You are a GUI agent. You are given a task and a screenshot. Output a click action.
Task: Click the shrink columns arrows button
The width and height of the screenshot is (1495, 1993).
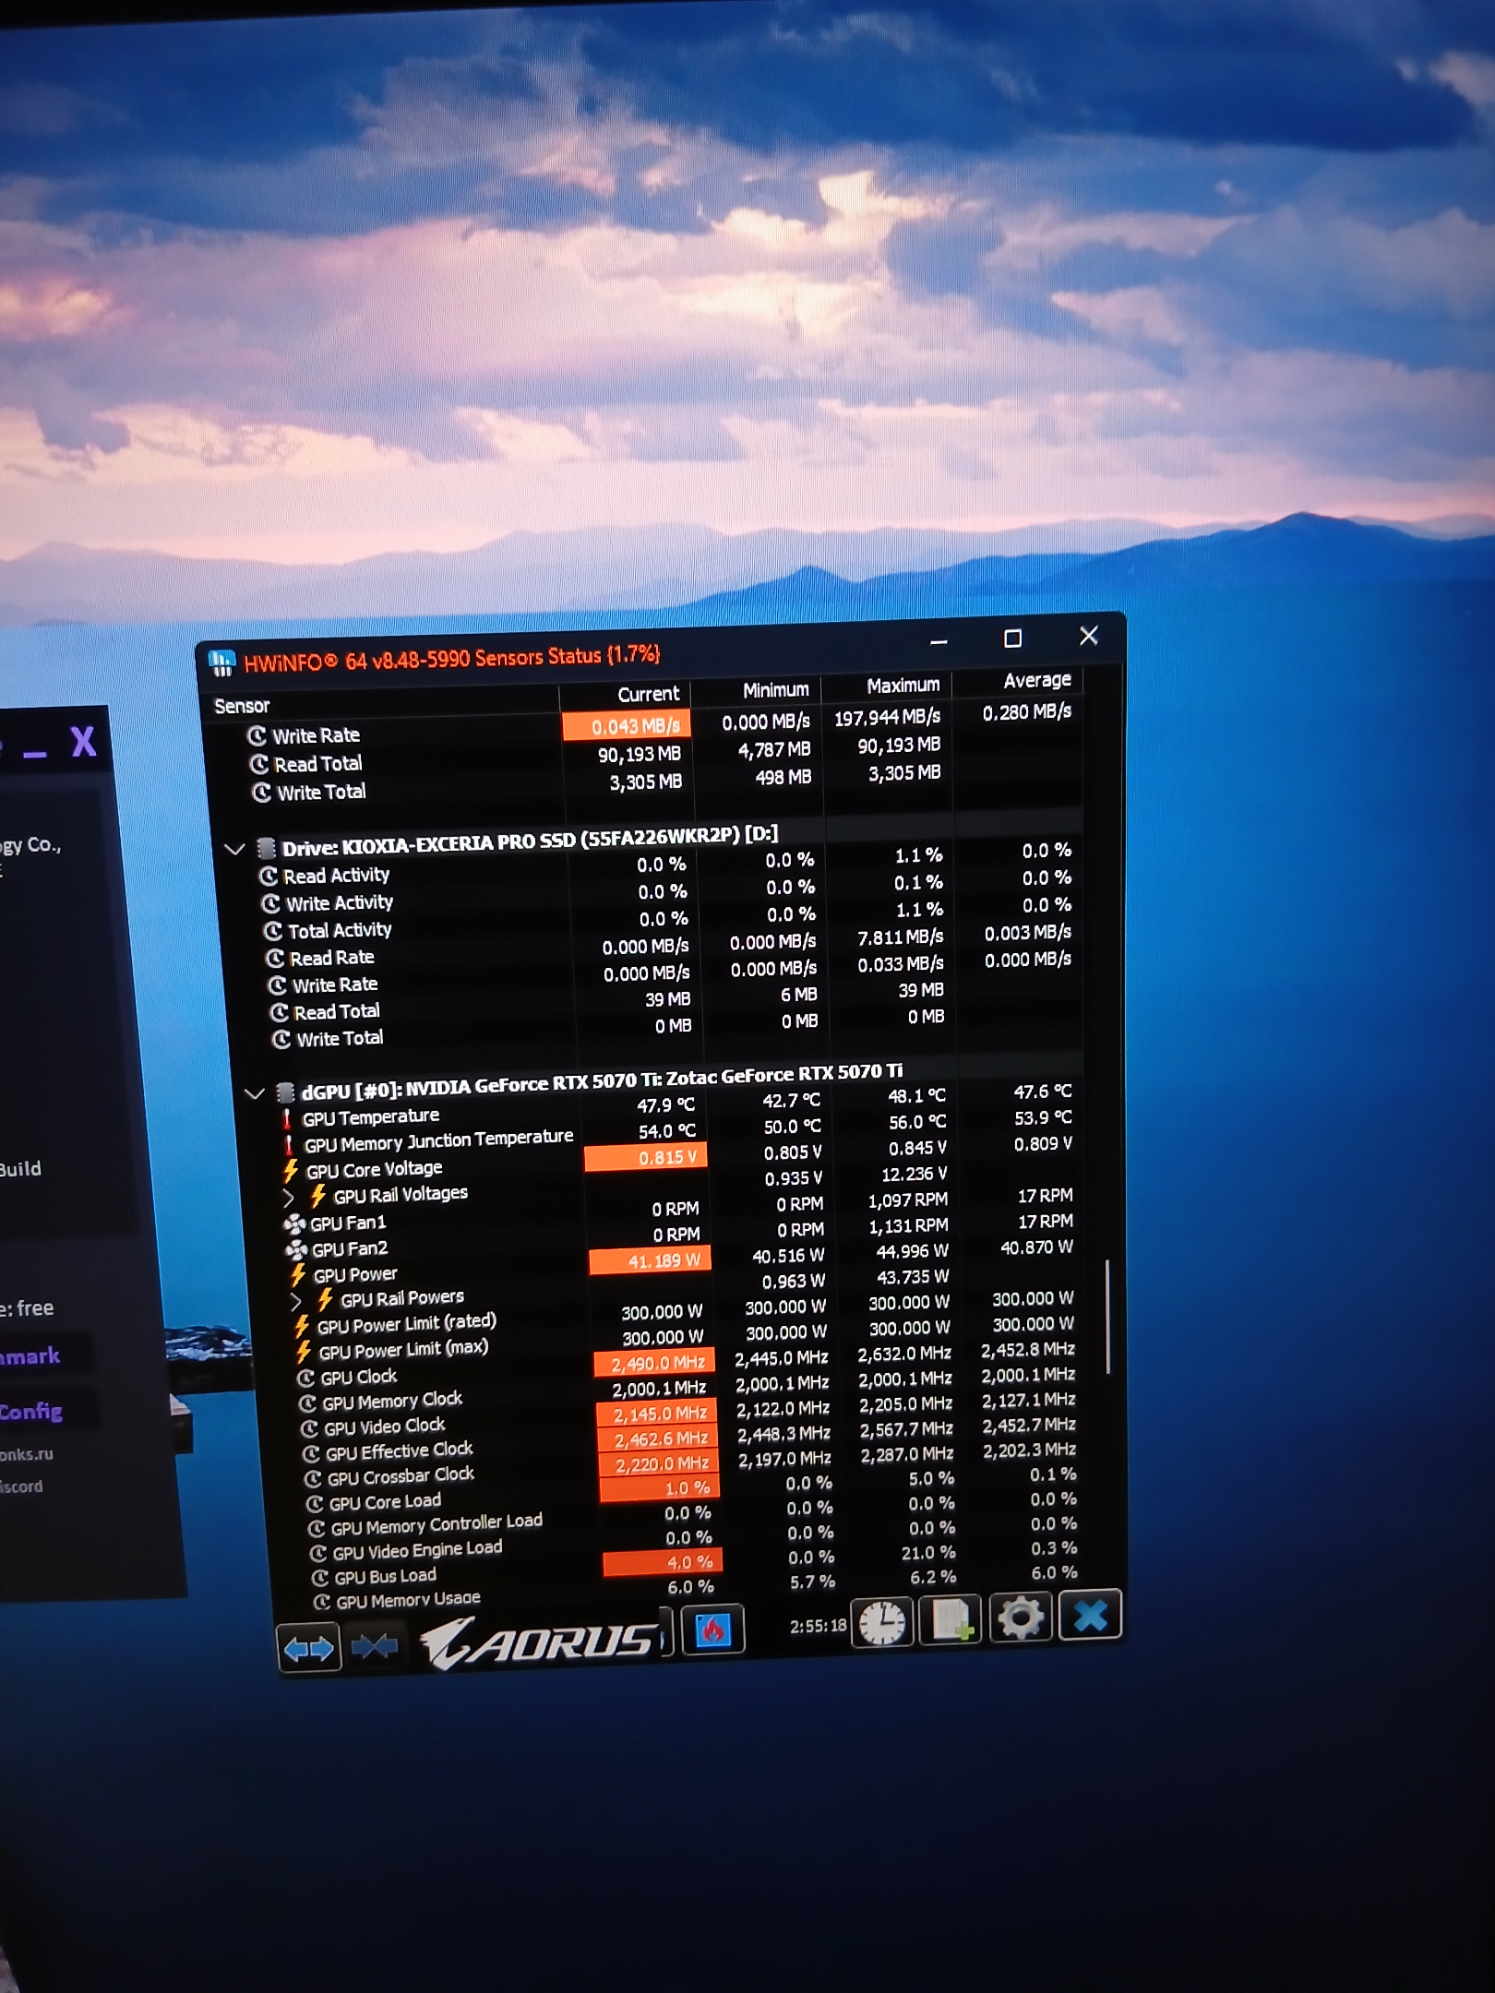[x=375, y=1646]
